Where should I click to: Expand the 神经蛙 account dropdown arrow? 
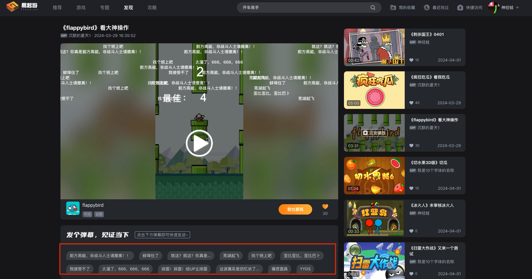[518, 8]
